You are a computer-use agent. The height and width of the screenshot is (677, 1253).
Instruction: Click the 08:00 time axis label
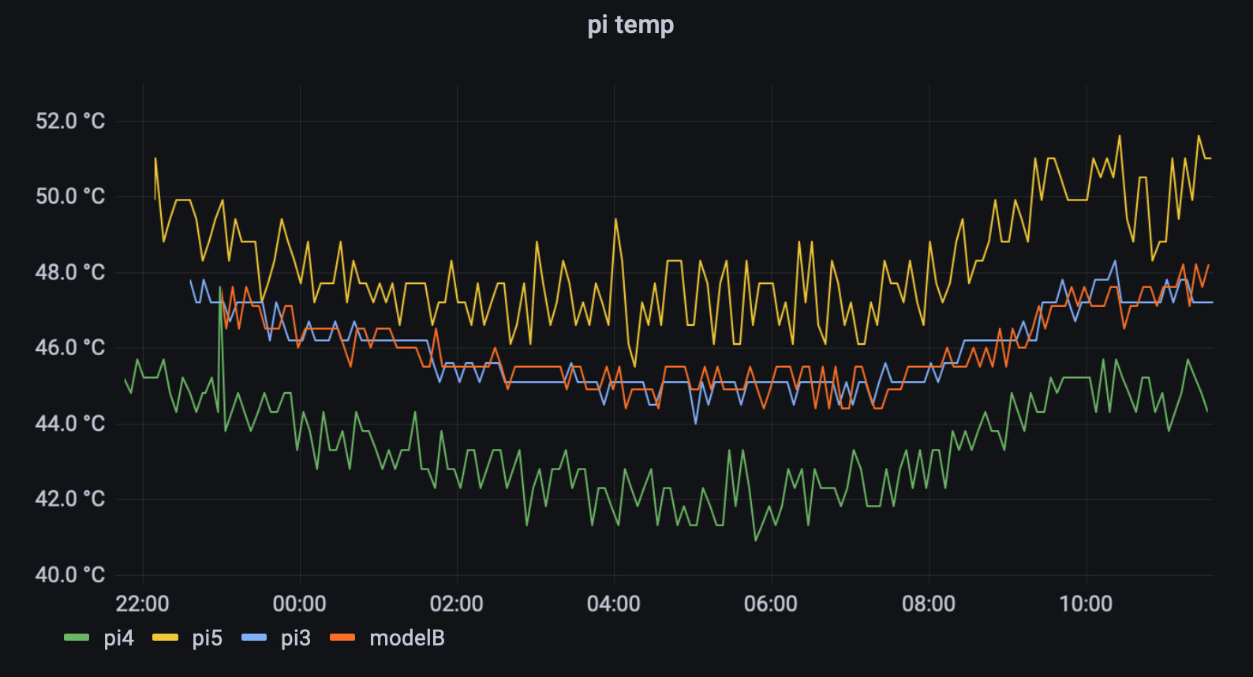929,604
